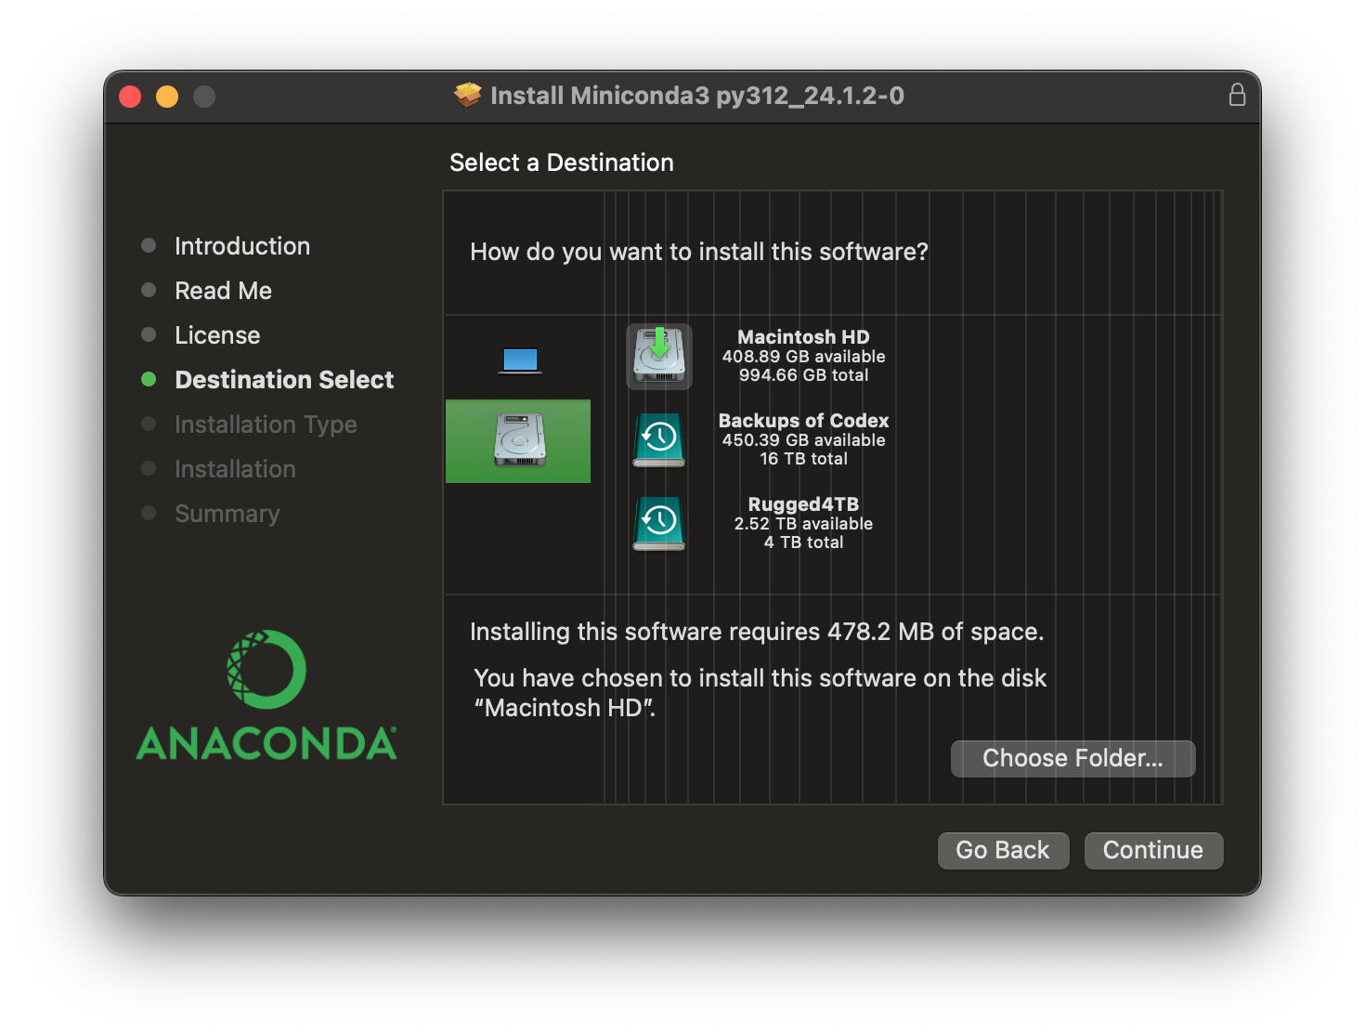Open the Choose Folder... dialog
The image size is (1365, 1033).
tap(1072, 758)
